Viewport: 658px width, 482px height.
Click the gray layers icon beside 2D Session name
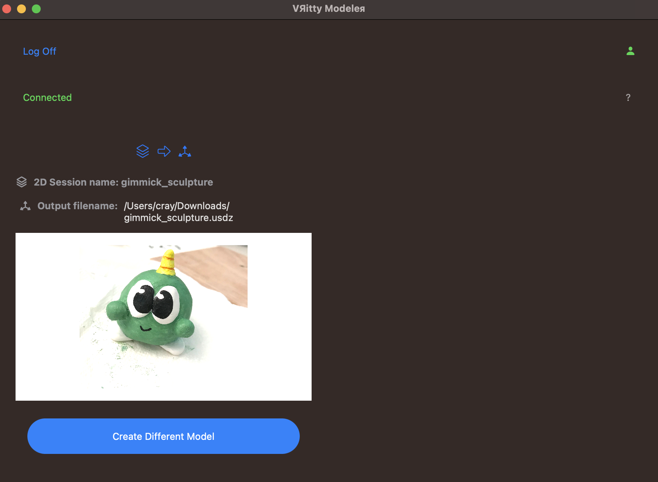click(x=22, y=182)
